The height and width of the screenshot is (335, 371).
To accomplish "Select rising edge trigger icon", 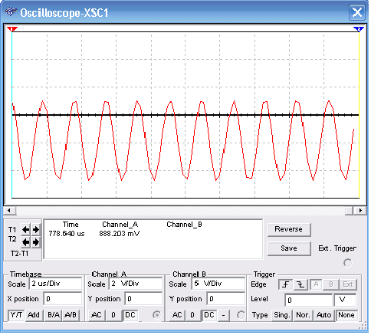I will pos(285,284).
